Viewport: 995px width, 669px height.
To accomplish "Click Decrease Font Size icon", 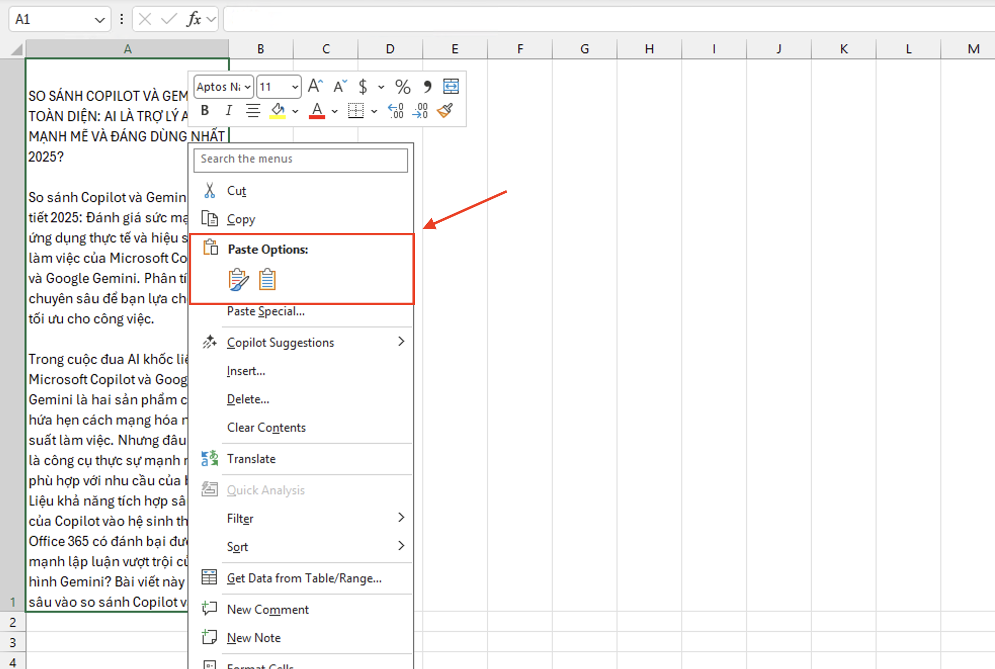I will [x=340, y=87].
